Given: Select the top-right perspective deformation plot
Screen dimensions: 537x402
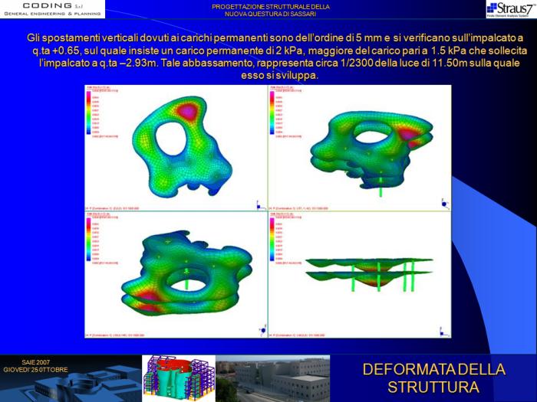Looking at the screenshot, I should point(359,147).
